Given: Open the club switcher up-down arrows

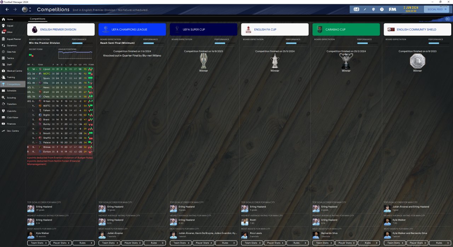Looking at the screenshot, I should (x=30, y=10).
